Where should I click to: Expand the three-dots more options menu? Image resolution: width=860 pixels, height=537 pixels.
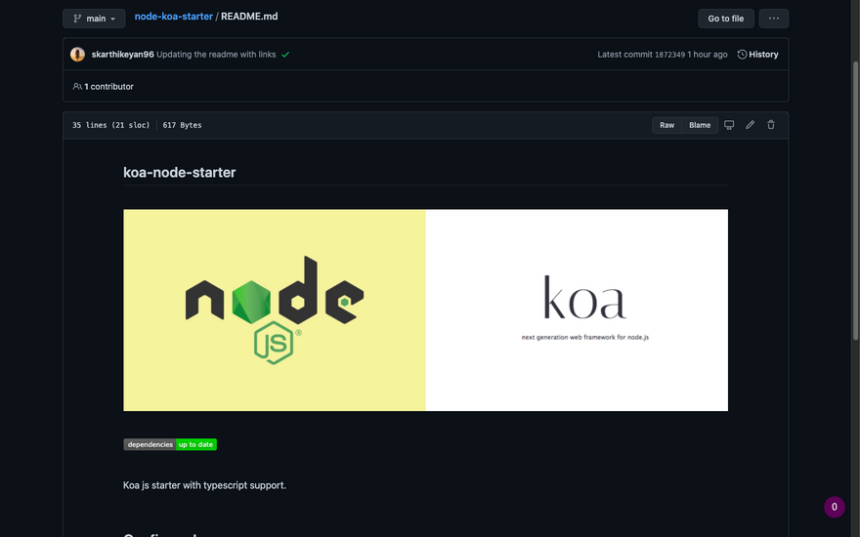pos(773,19)
